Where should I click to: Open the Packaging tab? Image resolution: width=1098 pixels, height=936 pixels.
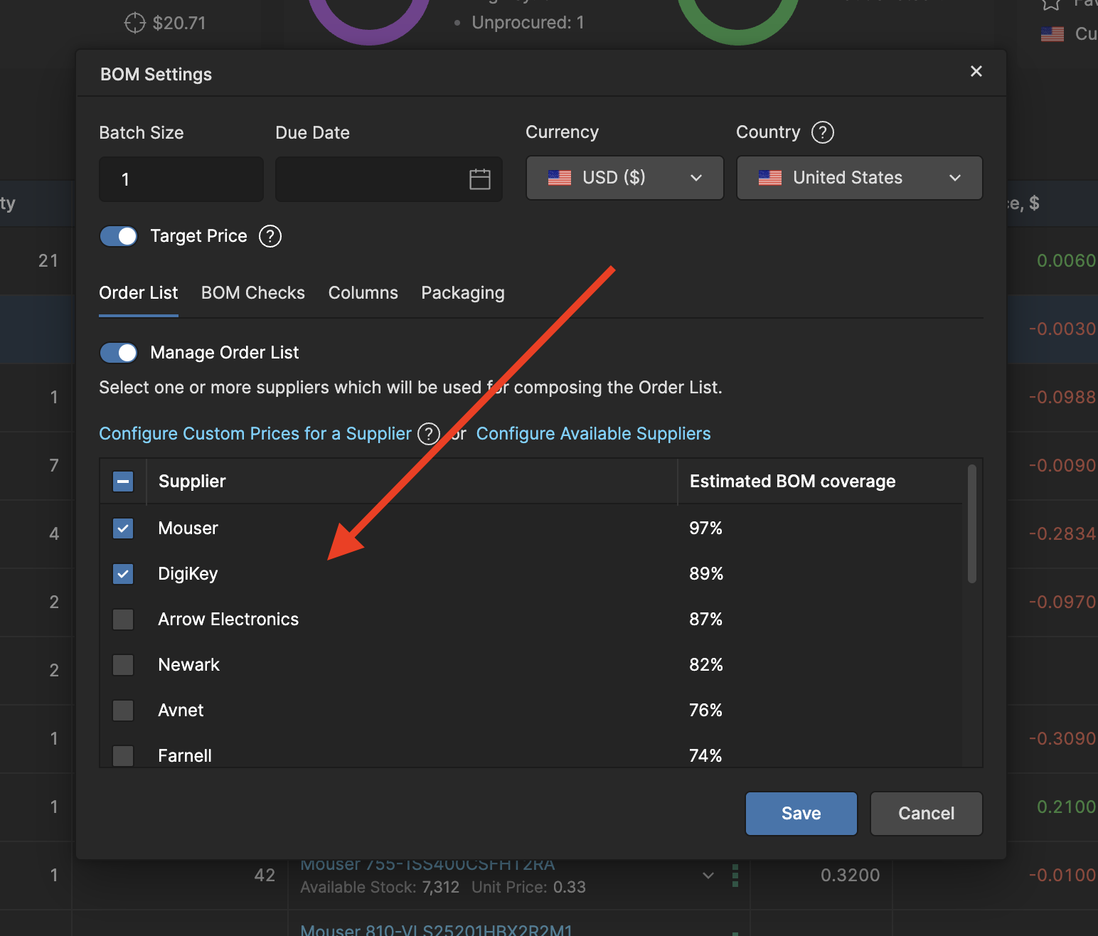[462, 293]
